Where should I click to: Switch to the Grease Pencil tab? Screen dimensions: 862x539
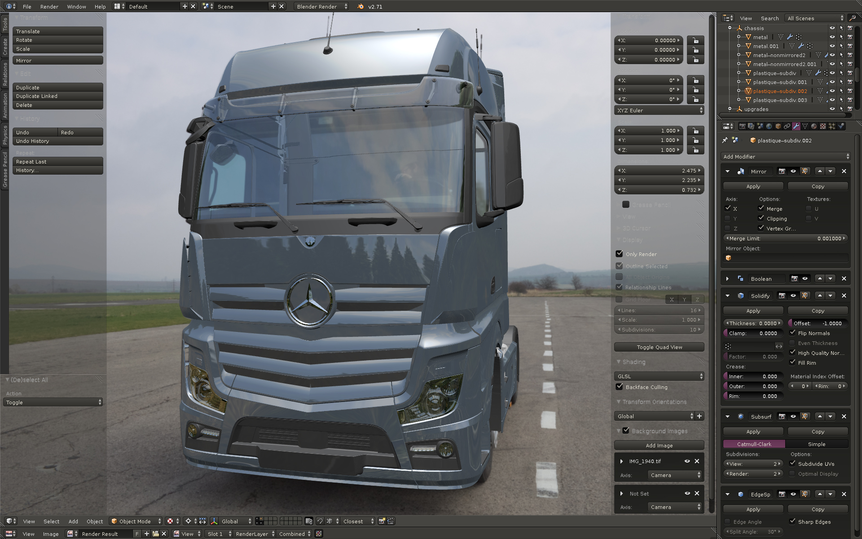[x=5, y=170]
